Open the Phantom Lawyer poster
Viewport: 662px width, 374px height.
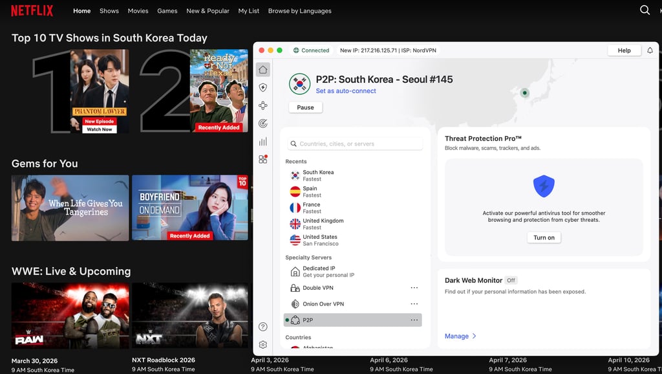(x=100, y=91)
